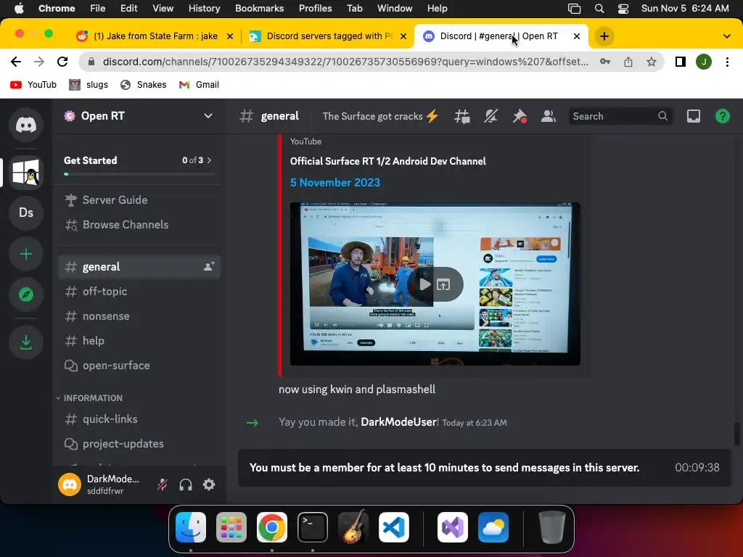Open the quick-links channel
The height and width of the screenshot is (557, 743).
[139, 418]
